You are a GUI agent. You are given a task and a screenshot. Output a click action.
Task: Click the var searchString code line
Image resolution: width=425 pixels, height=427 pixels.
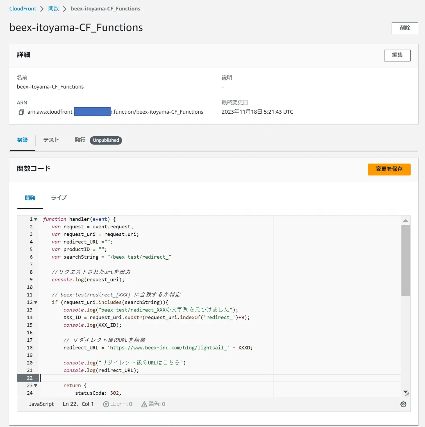[111, 257]
